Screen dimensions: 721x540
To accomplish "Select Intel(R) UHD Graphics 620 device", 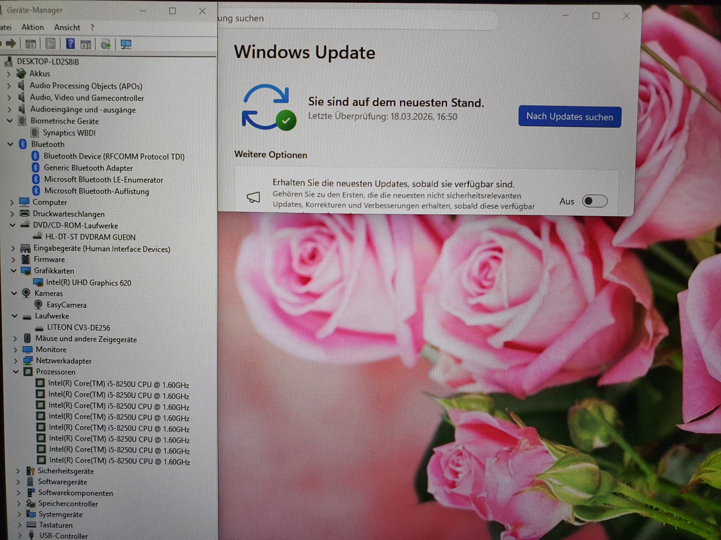I will pyautogui.click(x=88, y=283).
